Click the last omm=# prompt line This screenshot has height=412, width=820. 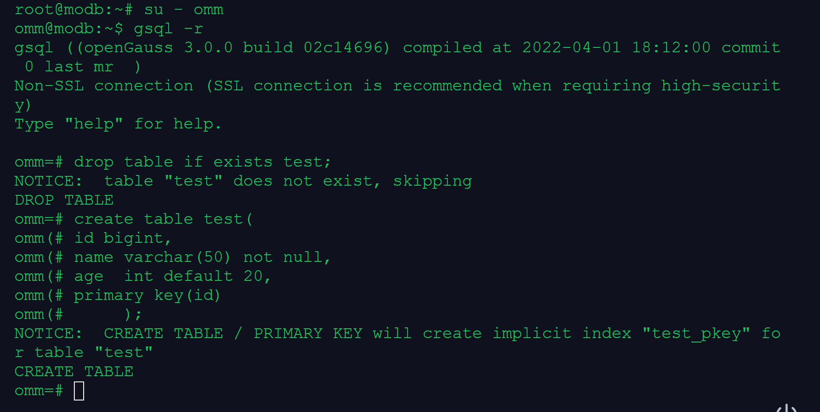[39, 391]
